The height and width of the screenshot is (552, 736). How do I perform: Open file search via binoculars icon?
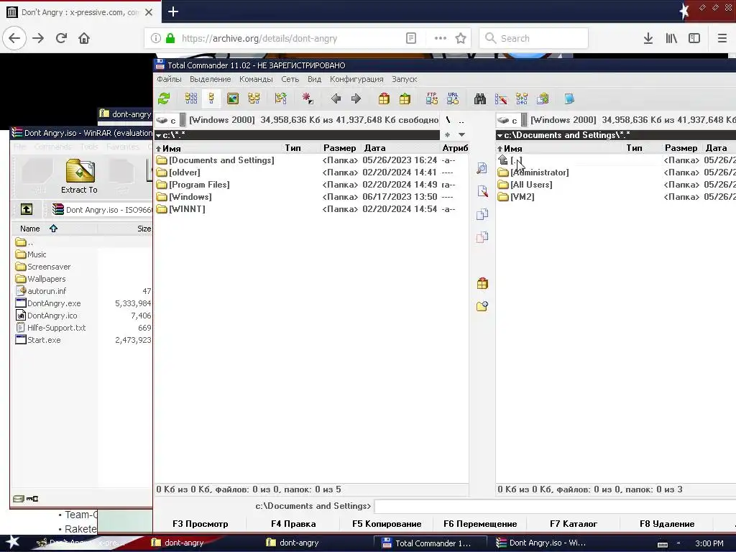[x=479, y=98]
